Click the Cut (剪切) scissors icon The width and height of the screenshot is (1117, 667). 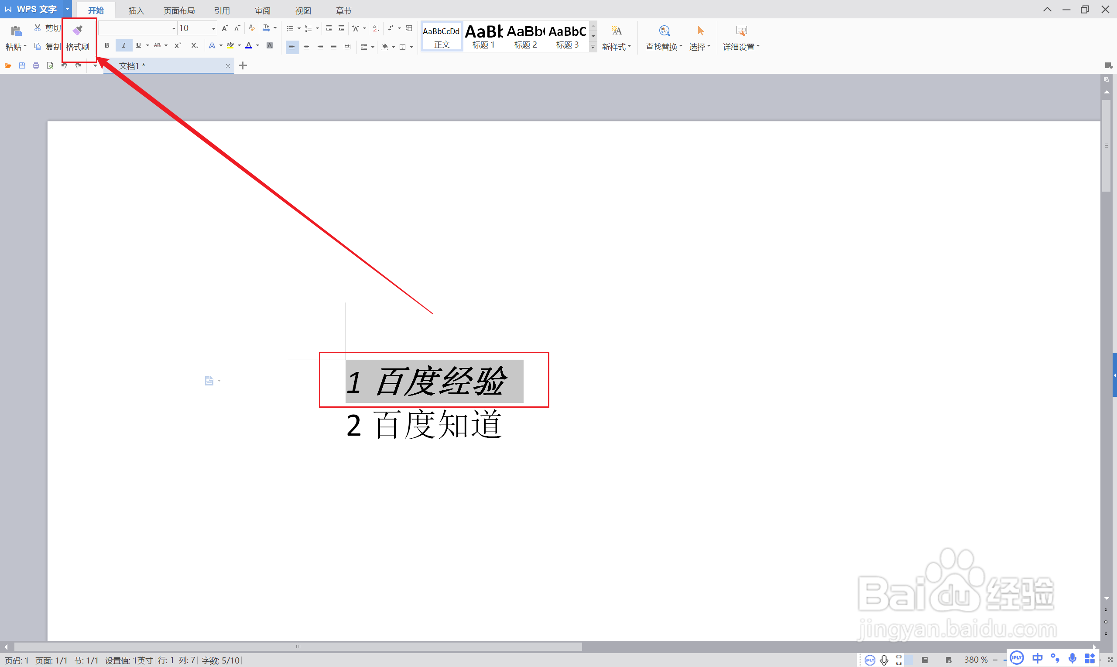(x=38, y=28)
